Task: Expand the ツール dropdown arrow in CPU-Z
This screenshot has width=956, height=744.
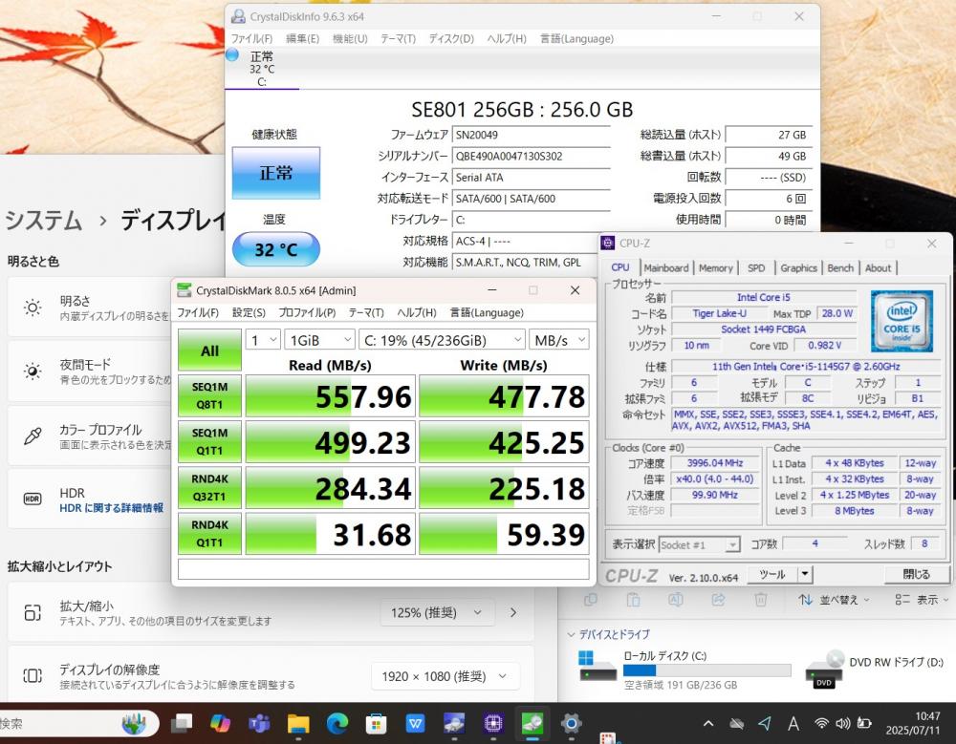Action: point(805,574)
